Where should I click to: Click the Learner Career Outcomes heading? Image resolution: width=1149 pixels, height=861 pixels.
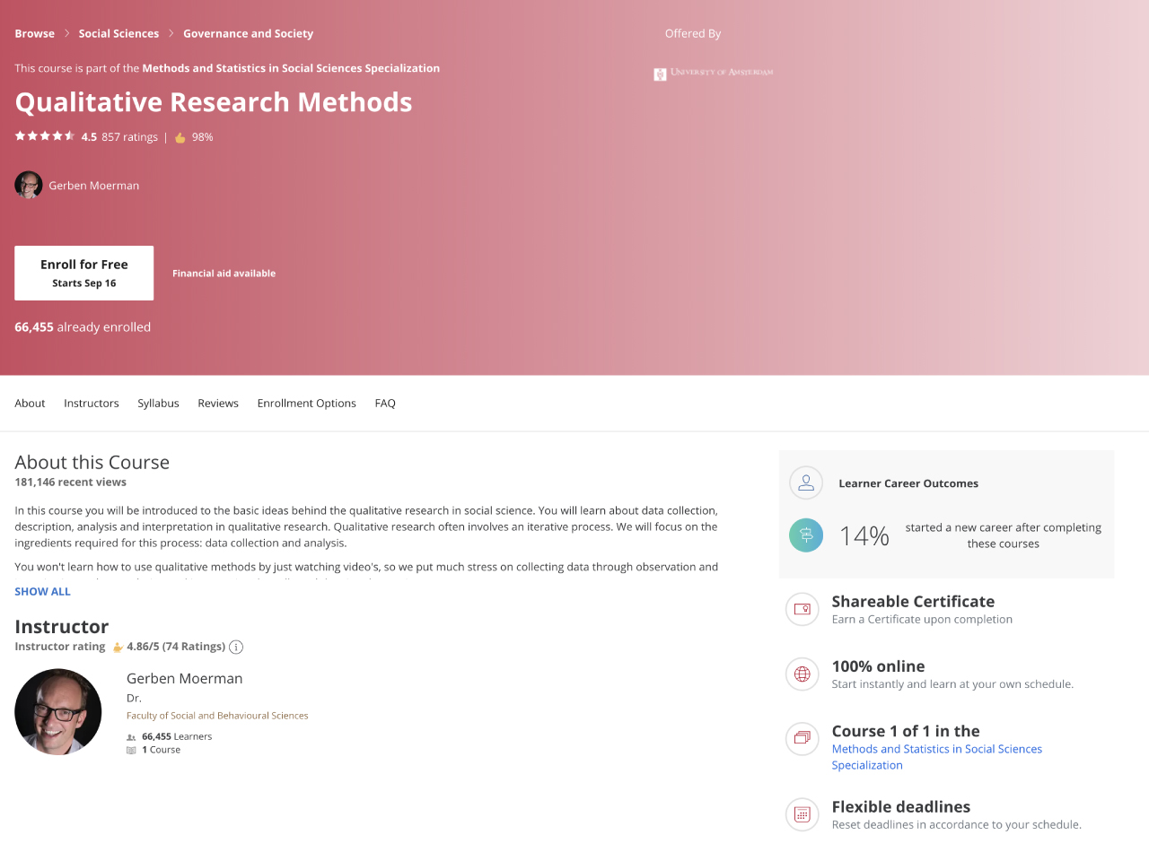(908, 483)
